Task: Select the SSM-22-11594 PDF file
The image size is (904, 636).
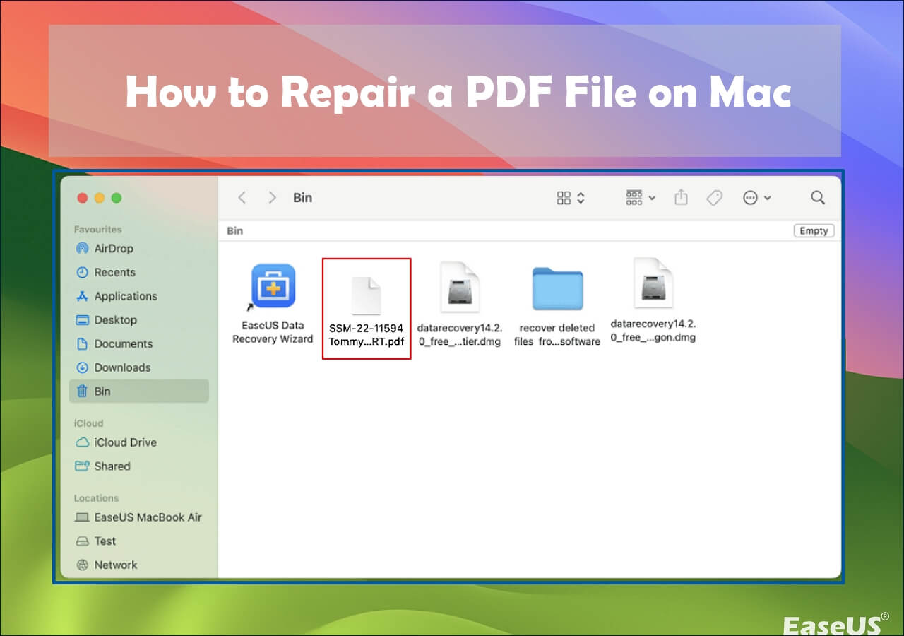Action: pyautogui.click(x=367, y=309)
